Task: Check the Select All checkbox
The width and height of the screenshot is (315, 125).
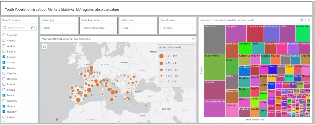Action: 4,35
